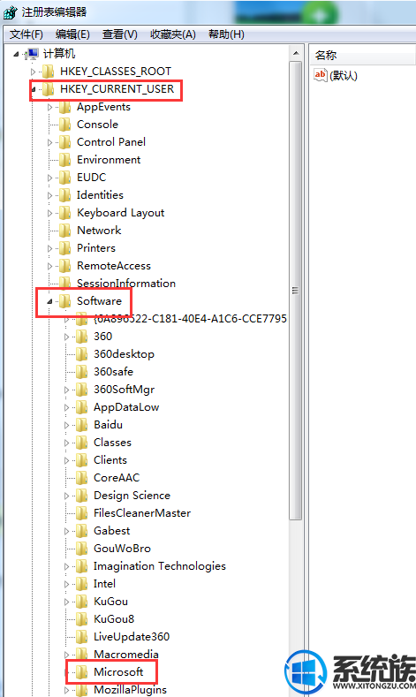This screenshot has height=697, width=416.
Task: Click the tree scrollbar up arrow
Action: click(x=296, y=53)
